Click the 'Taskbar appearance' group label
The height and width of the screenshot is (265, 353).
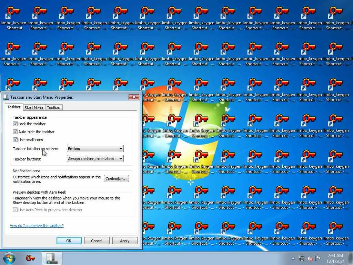tap(30, 117)
